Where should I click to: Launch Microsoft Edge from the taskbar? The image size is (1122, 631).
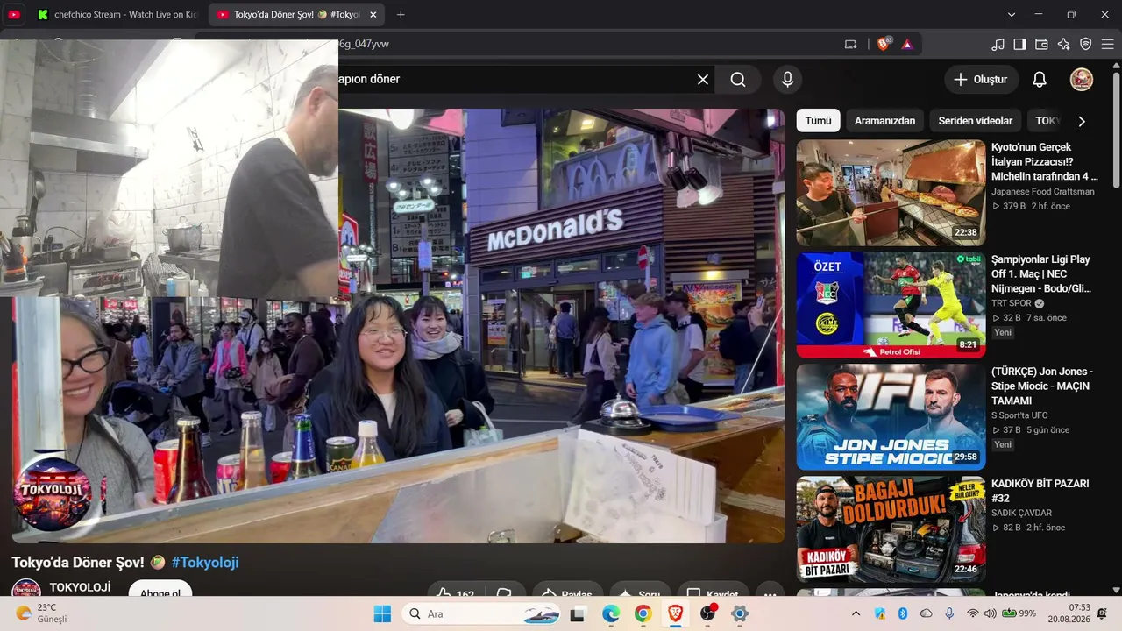coord(611,613)
